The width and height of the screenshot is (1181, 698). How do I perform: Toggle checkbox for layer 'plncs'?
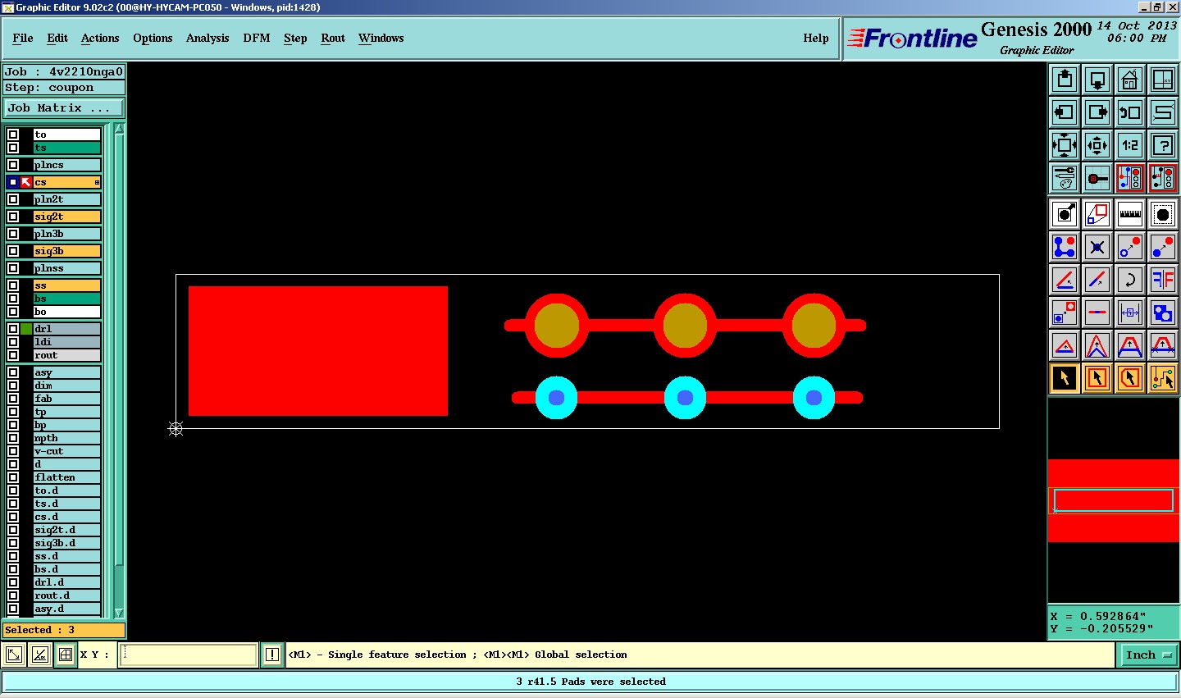point(13,165)
